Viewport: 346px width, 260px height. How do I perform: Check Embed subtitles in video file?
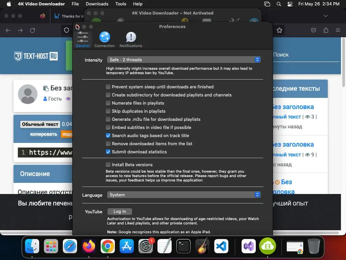click(x=108, y=127)
